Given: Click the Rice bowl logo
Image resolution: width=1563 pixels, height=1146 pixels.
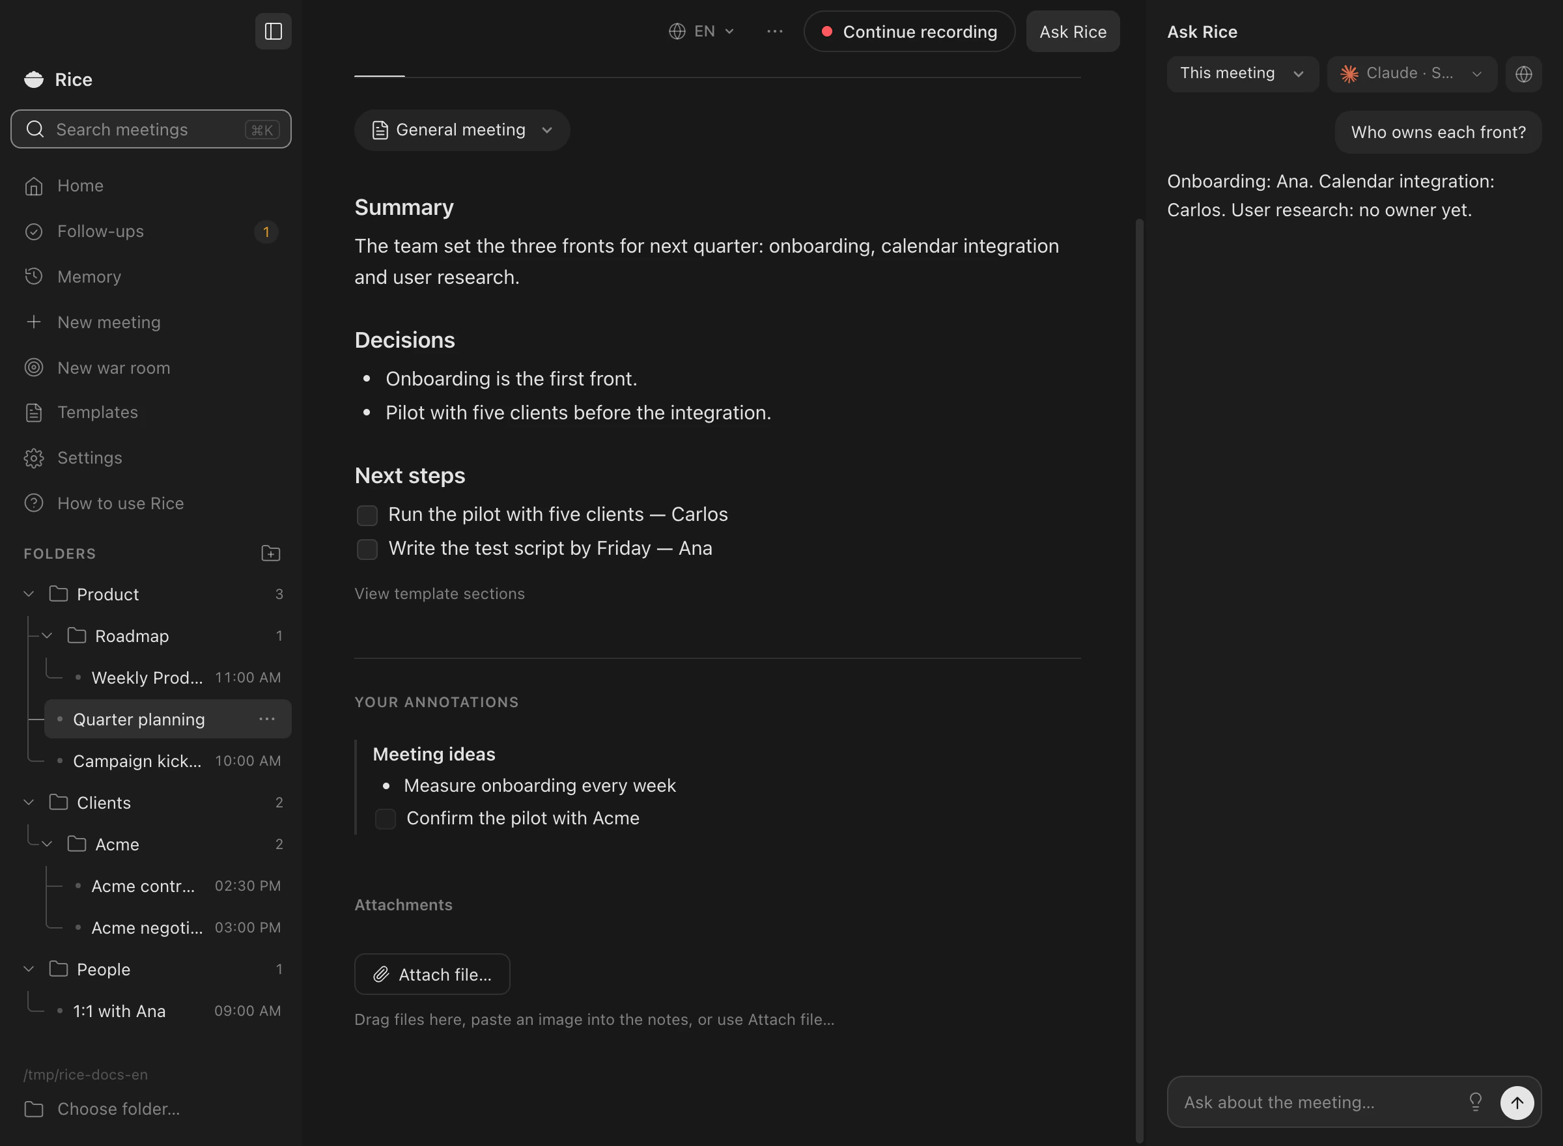Looking at the screenshot, I should click(33, 80).
